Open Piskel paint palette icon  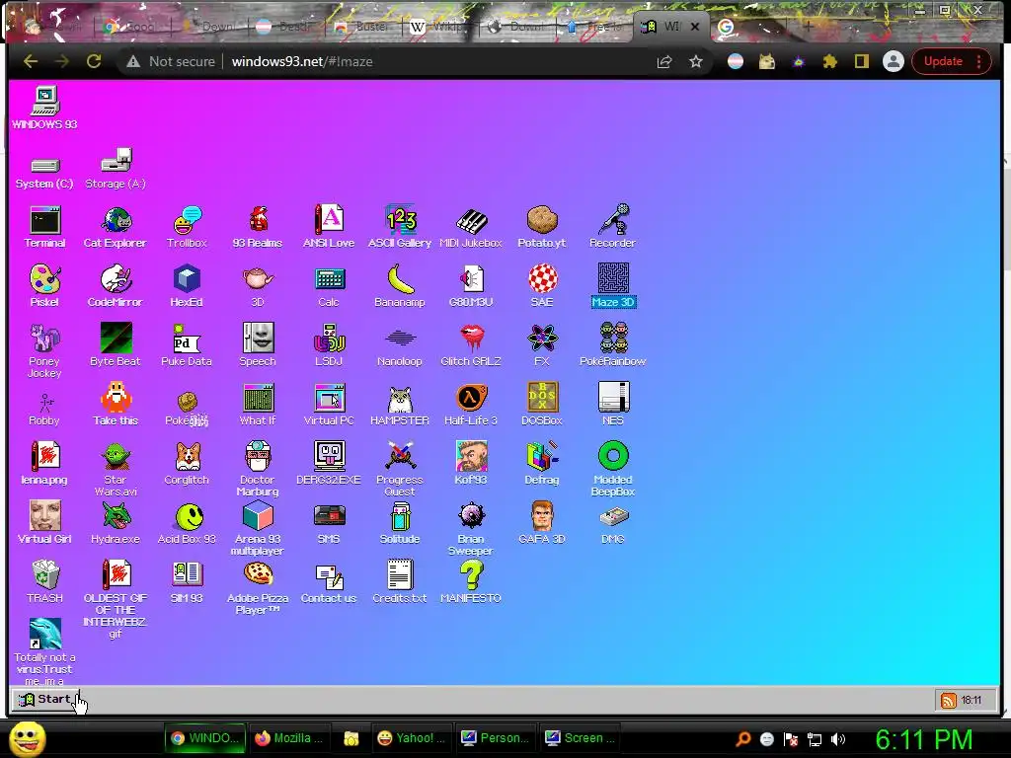tap(44, 286)
